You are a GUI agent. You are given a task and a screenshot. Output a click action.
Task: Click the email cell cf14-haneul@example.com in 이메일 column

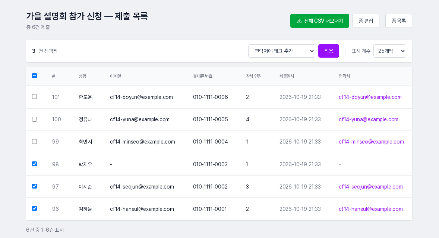click(x=142, y=209)
